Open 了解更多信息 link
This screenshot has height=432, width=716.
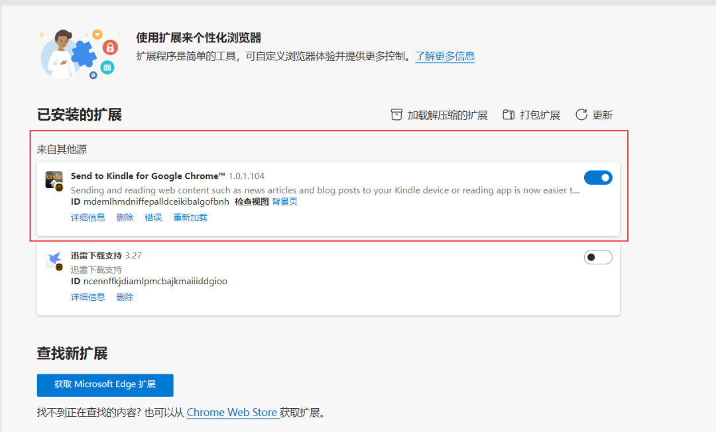click(445, 56)
